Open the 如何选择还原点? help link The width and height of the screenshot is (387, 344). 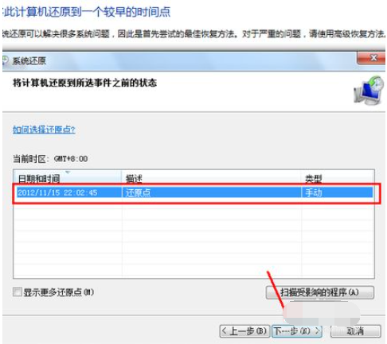44,129
